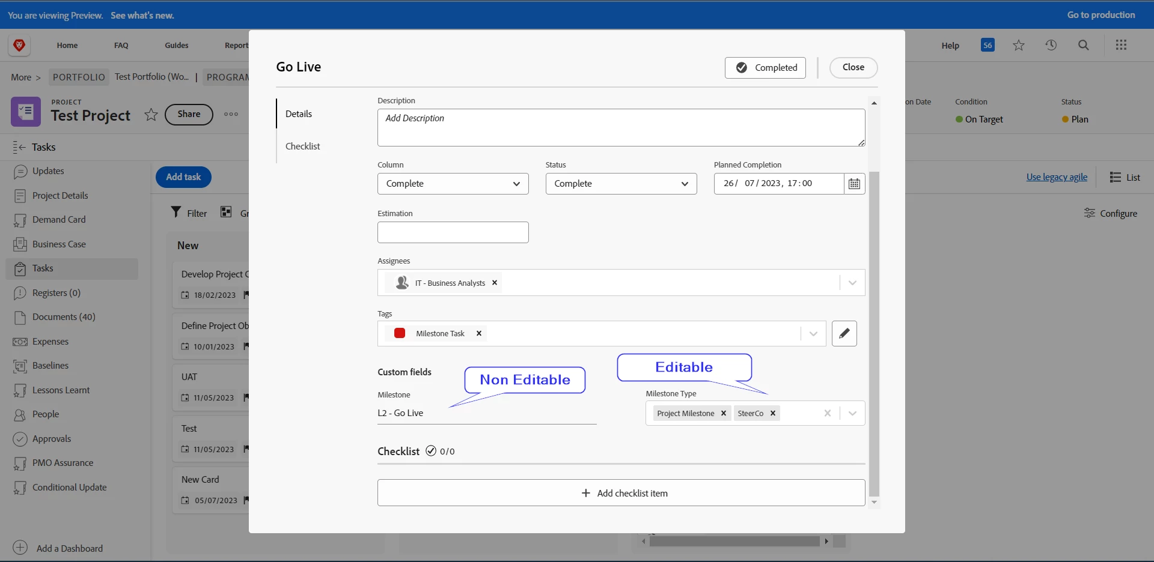Open the apps grid launcher
The height and width of the screenshot is (562, 1154).
(x=1121, y=45)
